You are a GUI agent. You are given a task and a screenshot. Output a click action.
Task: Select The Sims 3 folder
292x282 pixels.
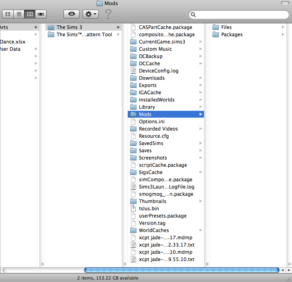point(84,27)
